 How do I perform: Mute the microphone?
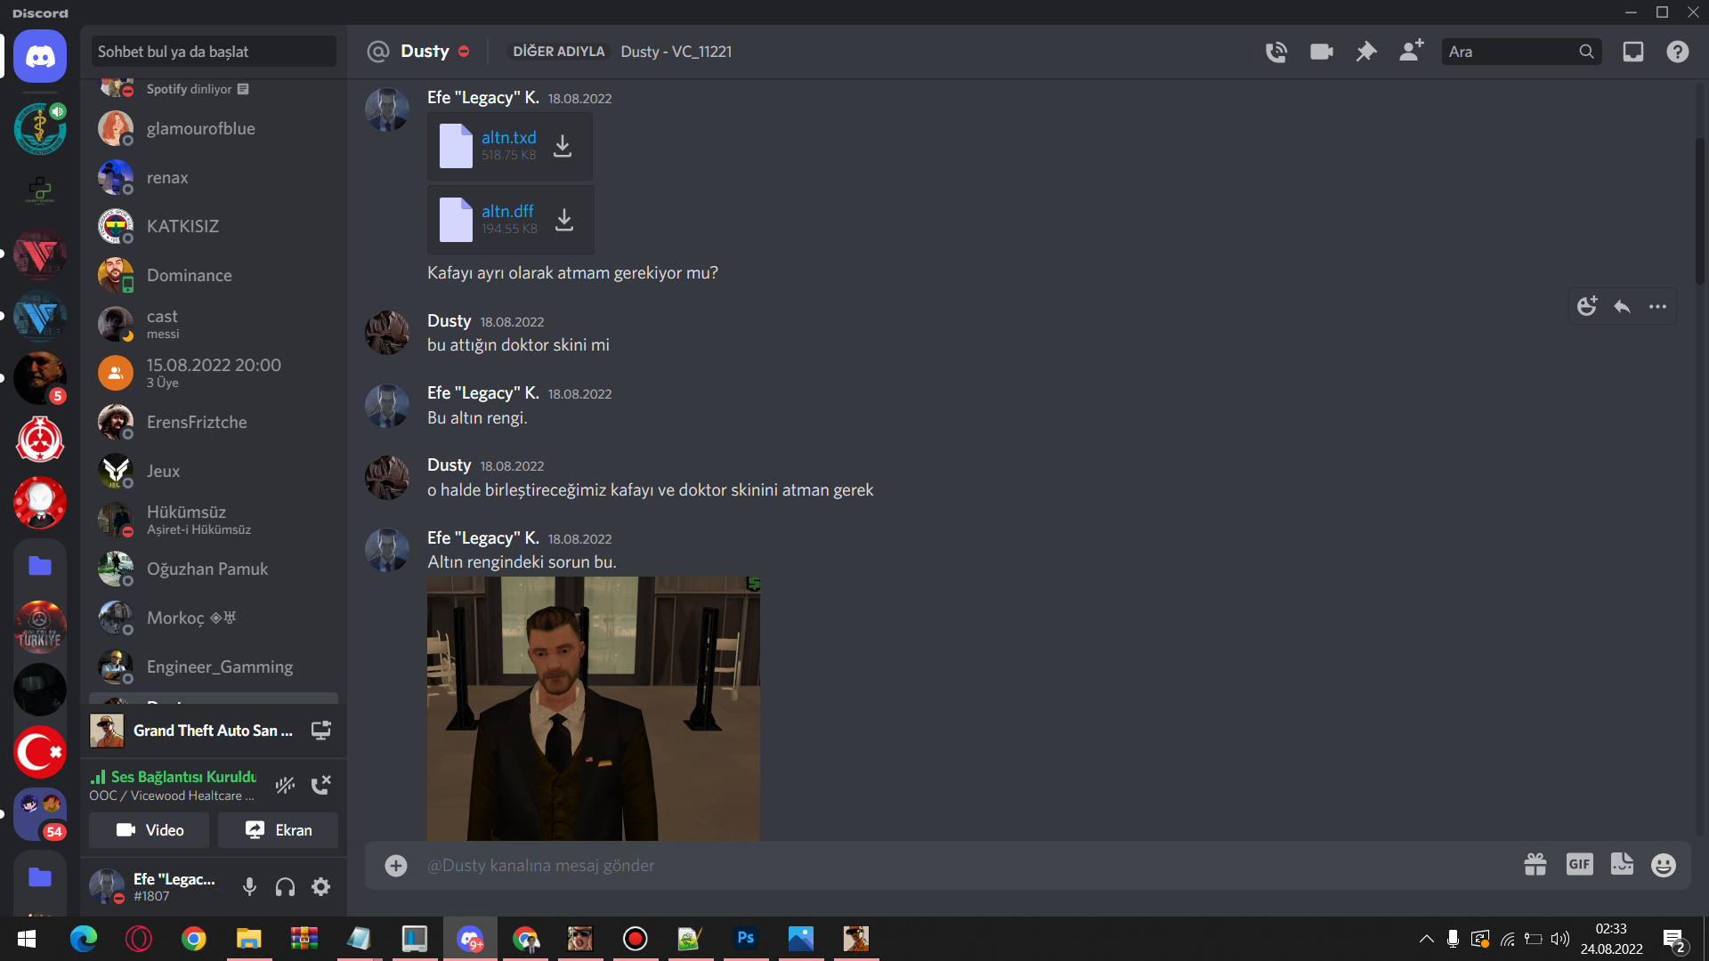250,887
